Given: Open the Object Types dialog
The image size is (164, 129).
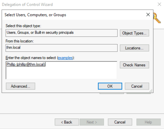Looking at the screenshot, I should 134,33.
